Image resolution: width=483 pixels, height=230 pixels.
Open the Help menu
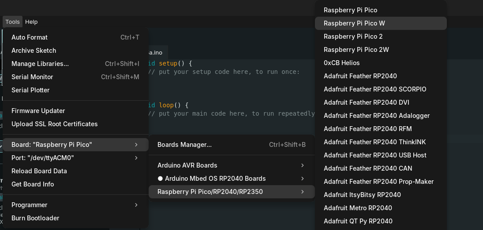31,22
